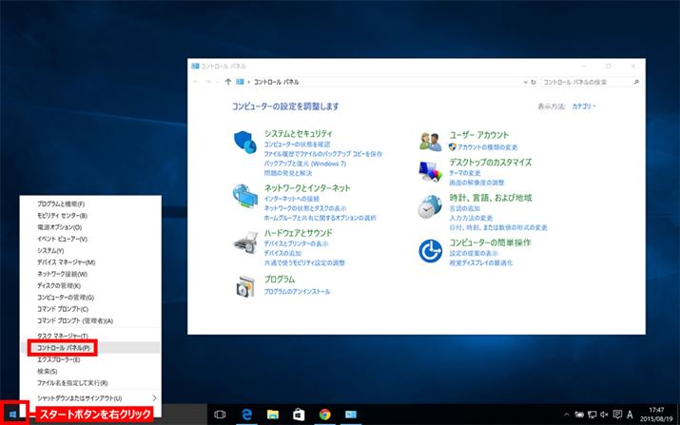Click the Desktop Customization monitor icon

click(431, 170)
